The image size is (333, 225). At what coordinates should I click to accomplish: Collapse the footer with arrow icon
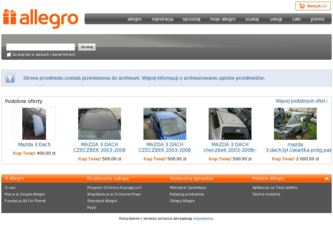click(327, 179)
